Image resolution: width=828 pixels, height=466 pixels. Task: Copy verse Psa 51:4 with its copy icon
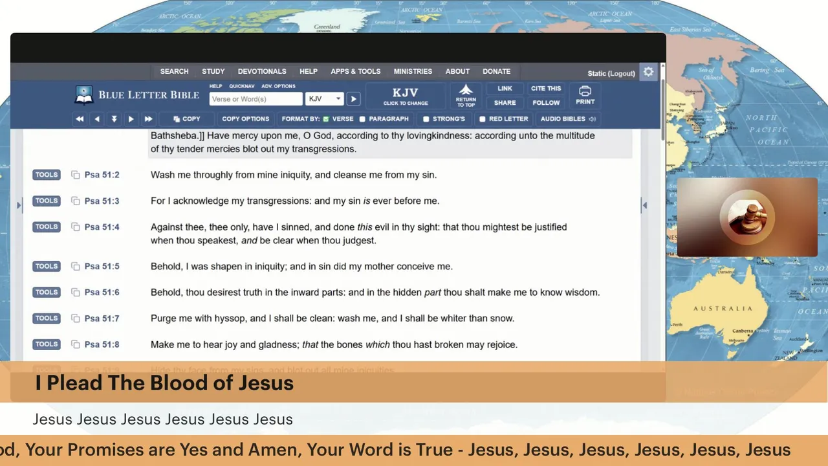(x=76, y=227)
